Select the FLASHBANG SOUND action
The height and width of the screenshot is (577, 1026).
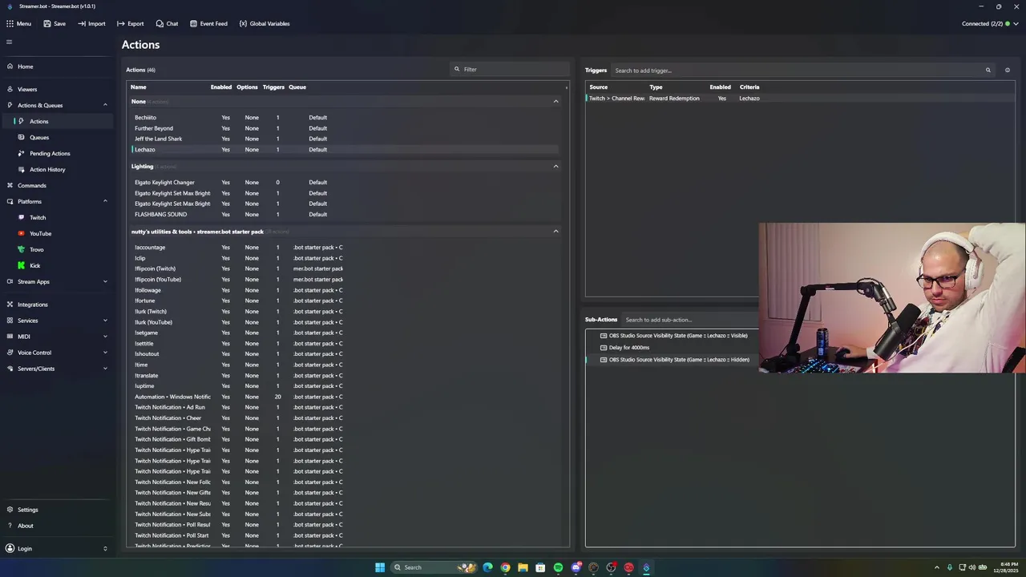coord(345,215)
